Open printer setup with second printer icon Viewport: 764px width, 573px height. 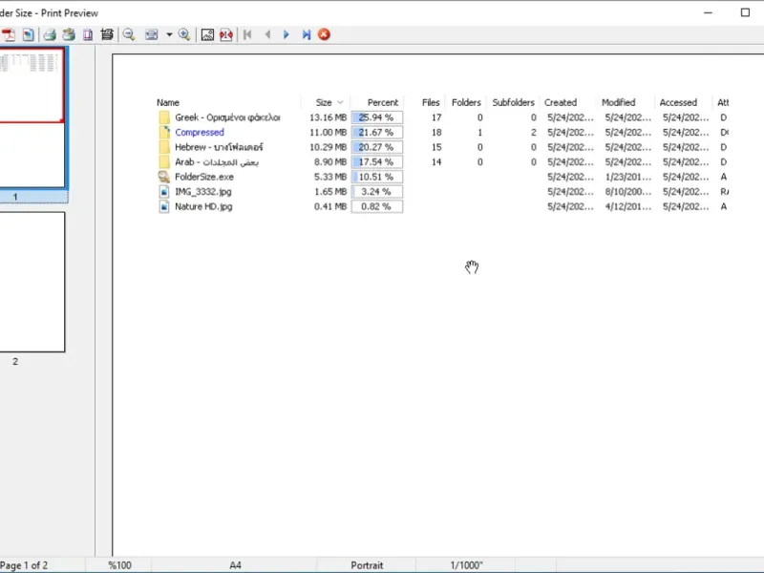[68, 34]
